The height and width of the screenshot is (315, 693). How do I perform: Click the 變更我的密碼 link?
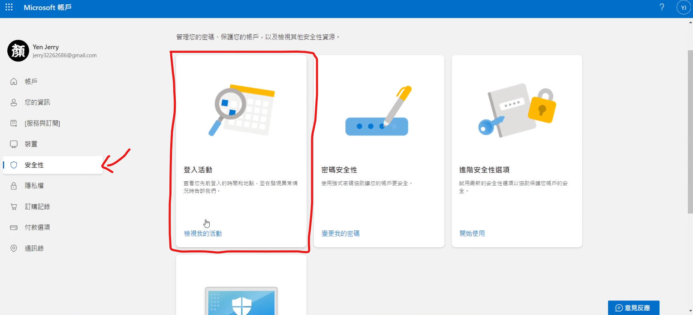pyautogui.click(x=340, y=234)
